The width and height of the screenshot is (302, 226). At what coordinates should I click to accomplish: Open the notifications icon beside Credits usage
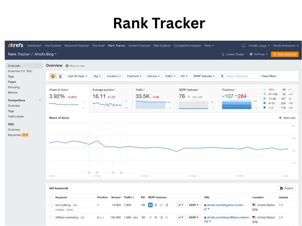(x=243, y=46)
